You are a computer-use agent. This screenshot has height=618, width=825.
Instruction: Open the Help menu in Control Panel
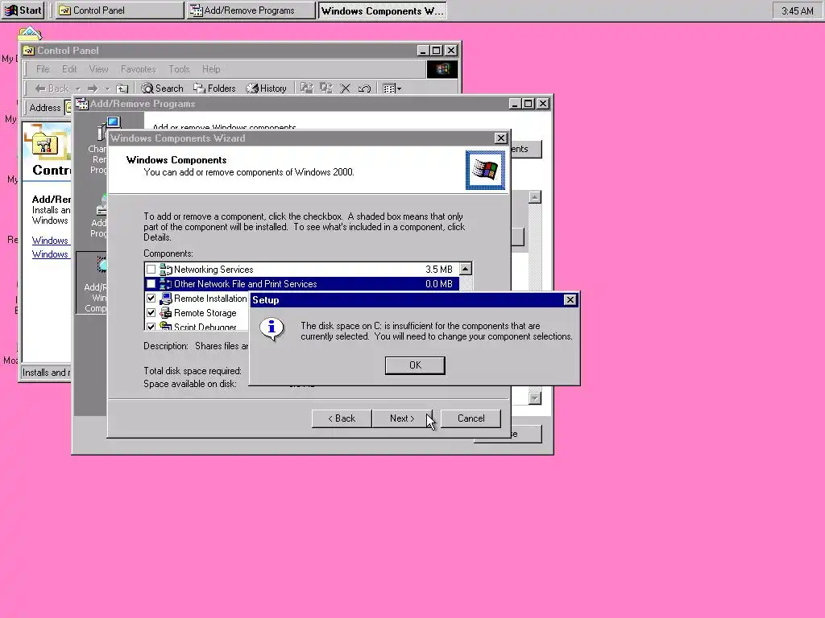click(211, 69)
